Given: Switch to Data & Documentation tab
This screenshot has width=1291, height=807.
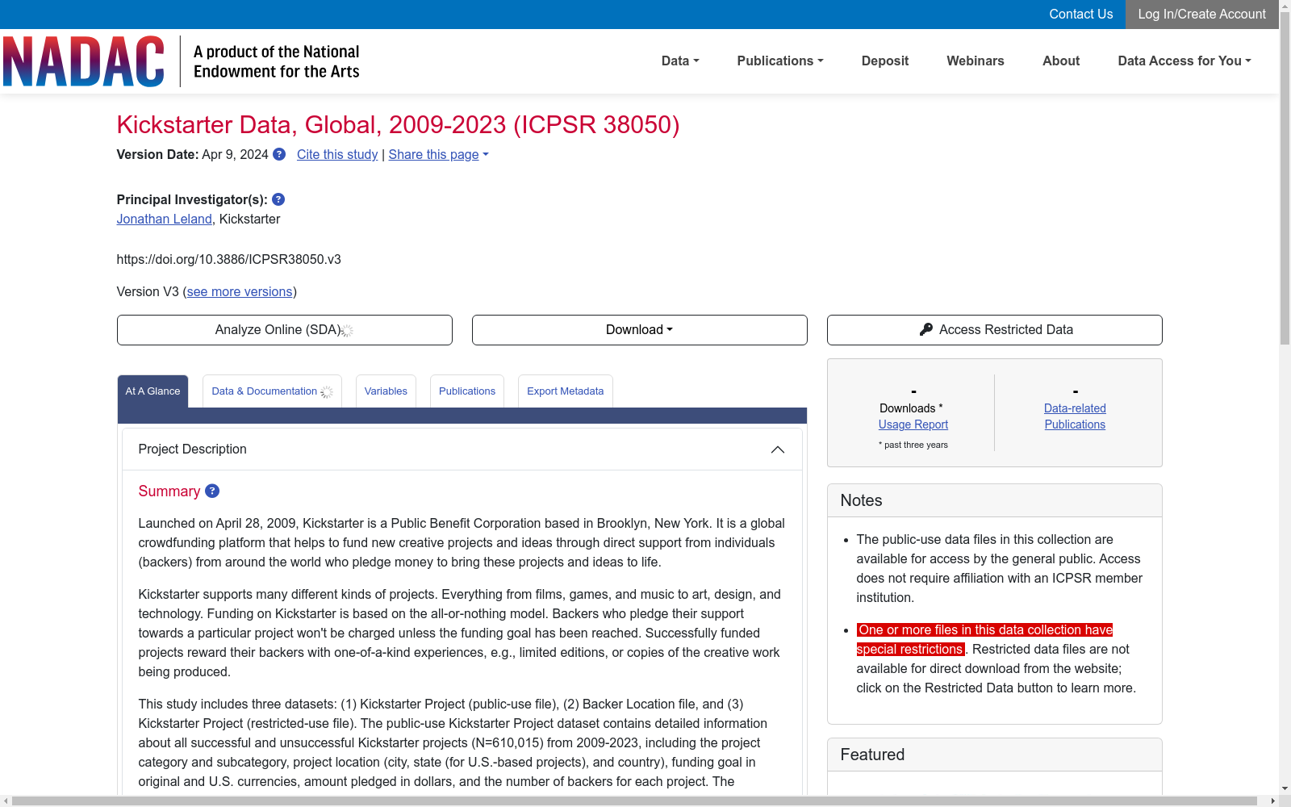Looking at the screenshot, I should click(272, 391).
